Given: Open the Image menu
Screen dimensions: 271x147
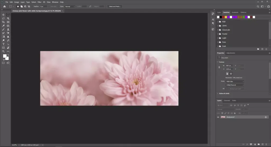Looking at the screenshot, I should click(x=17, y=2).
